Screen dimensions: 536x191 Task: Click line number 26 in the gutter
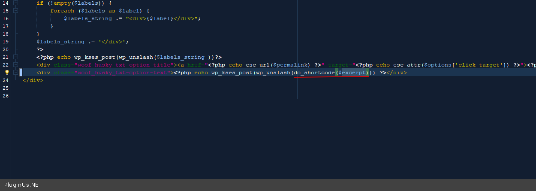[6, 96]
